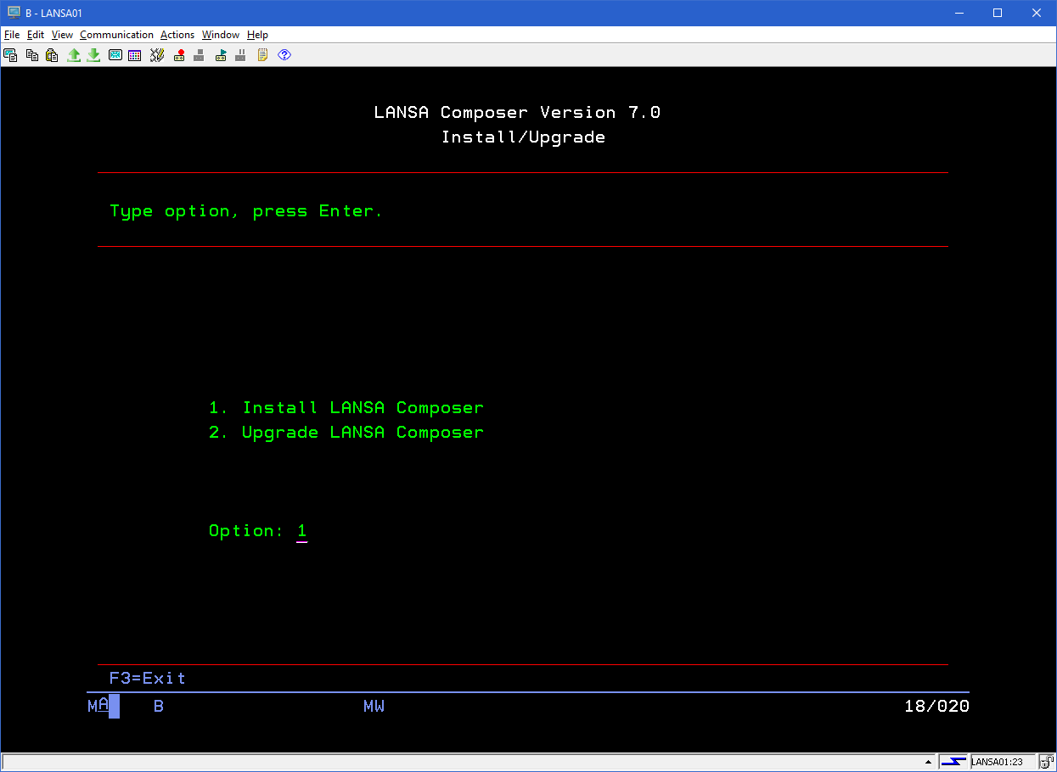Viewport: 1057px width, 772px height.
Task: Maximize the B - LANSA01 window
Action: click(998, 13)
